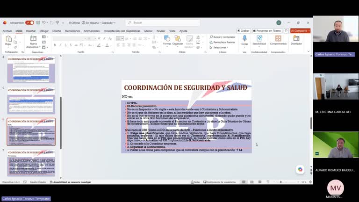Toggle bold (N) formatting
Screen dimensions: 359x202
55,45
